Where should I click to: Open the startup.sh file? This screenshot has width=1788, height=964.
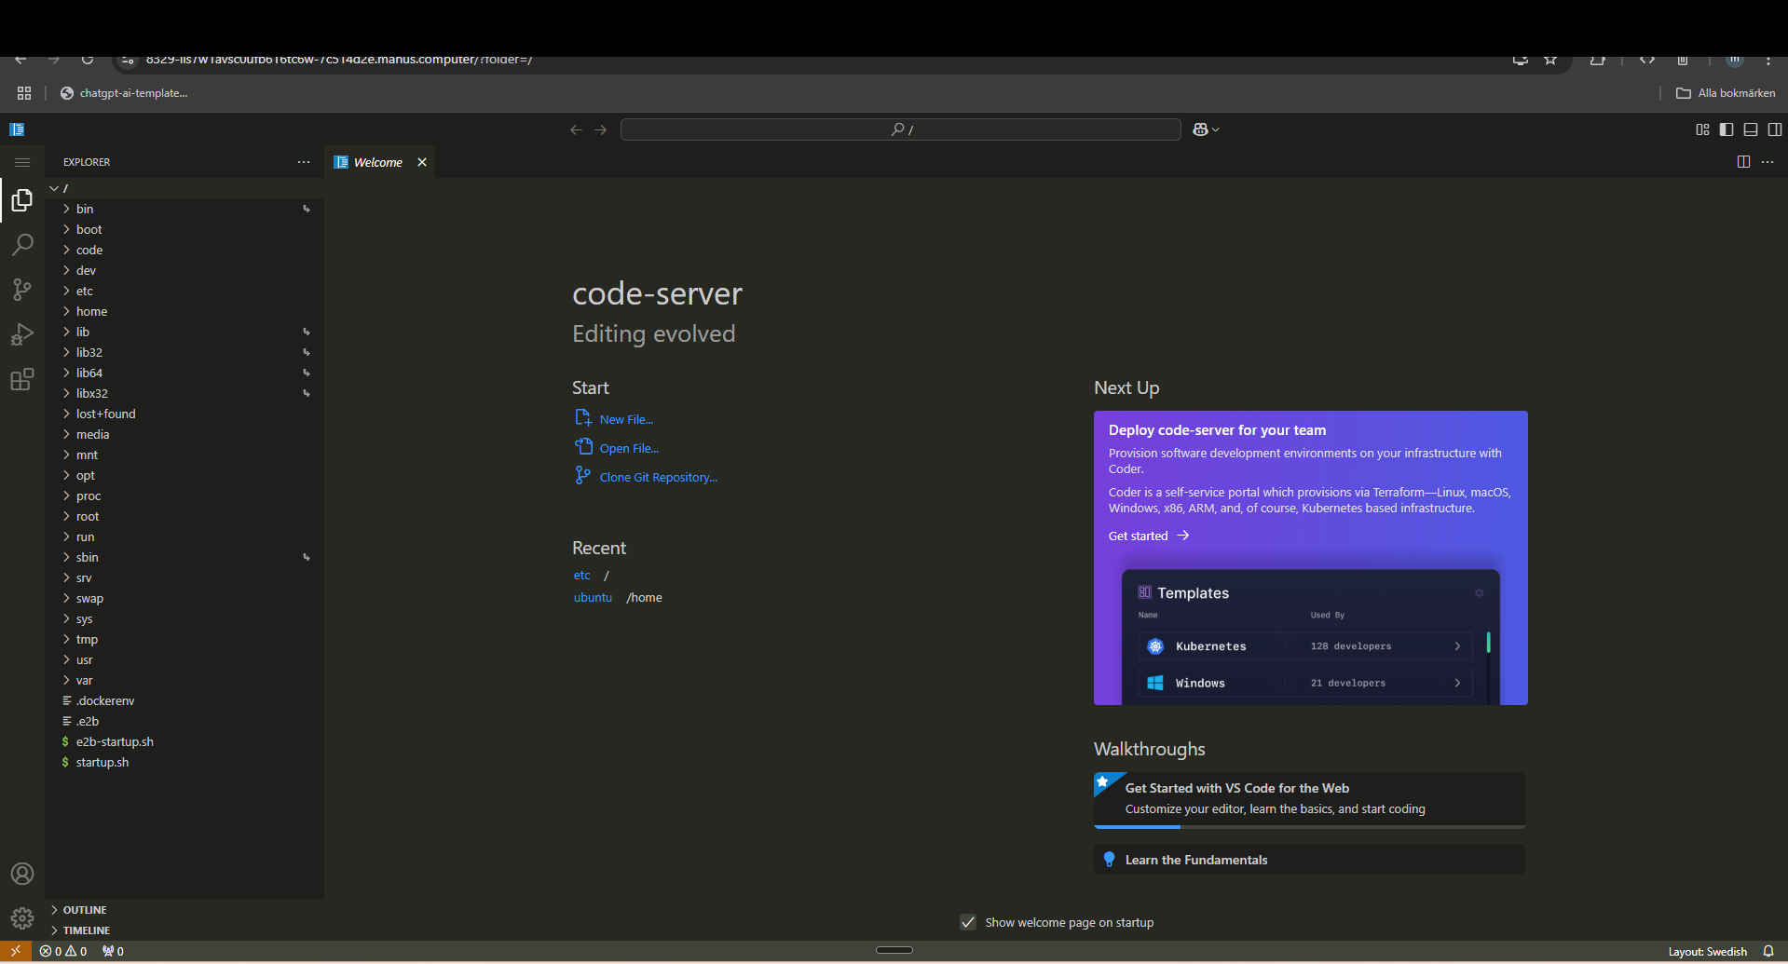click(x=184, y=762)
